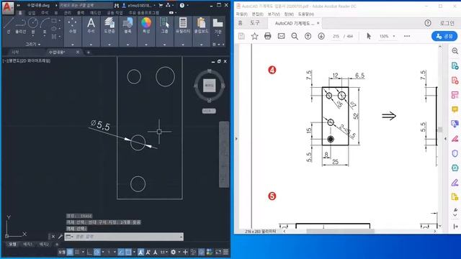Choose the selection arrow tool in Acrobat
This screenshot has height=259, width=461.
click(x=369, y=36)
